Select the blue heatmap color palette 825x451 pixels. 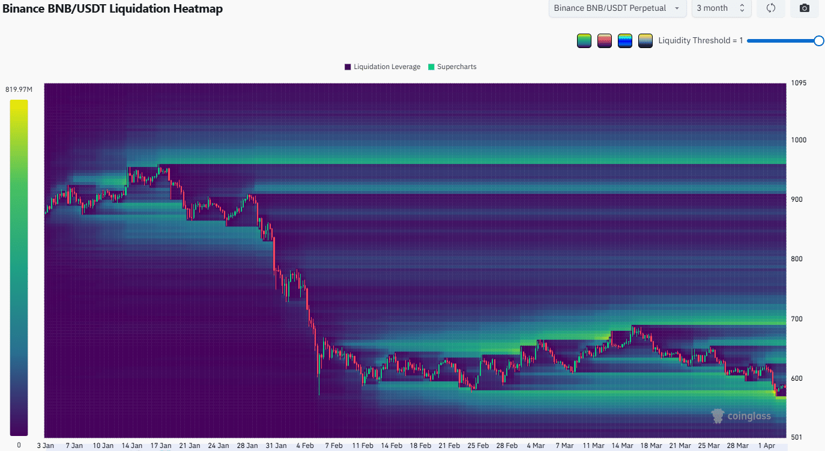624,40
